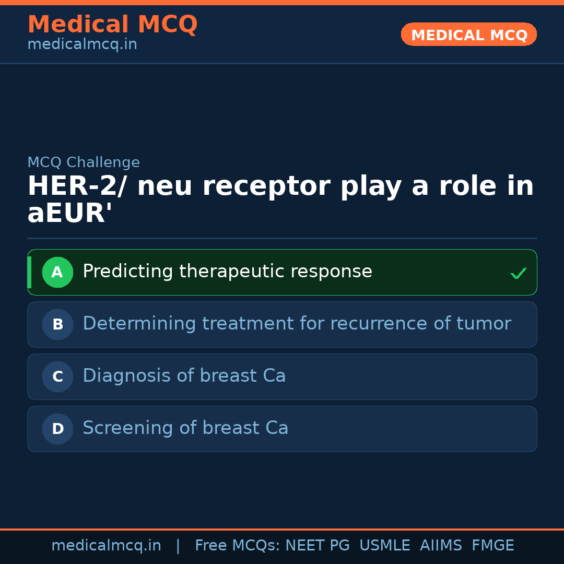
Task: Select AIIMS in the footer
Action: point(441,546)
